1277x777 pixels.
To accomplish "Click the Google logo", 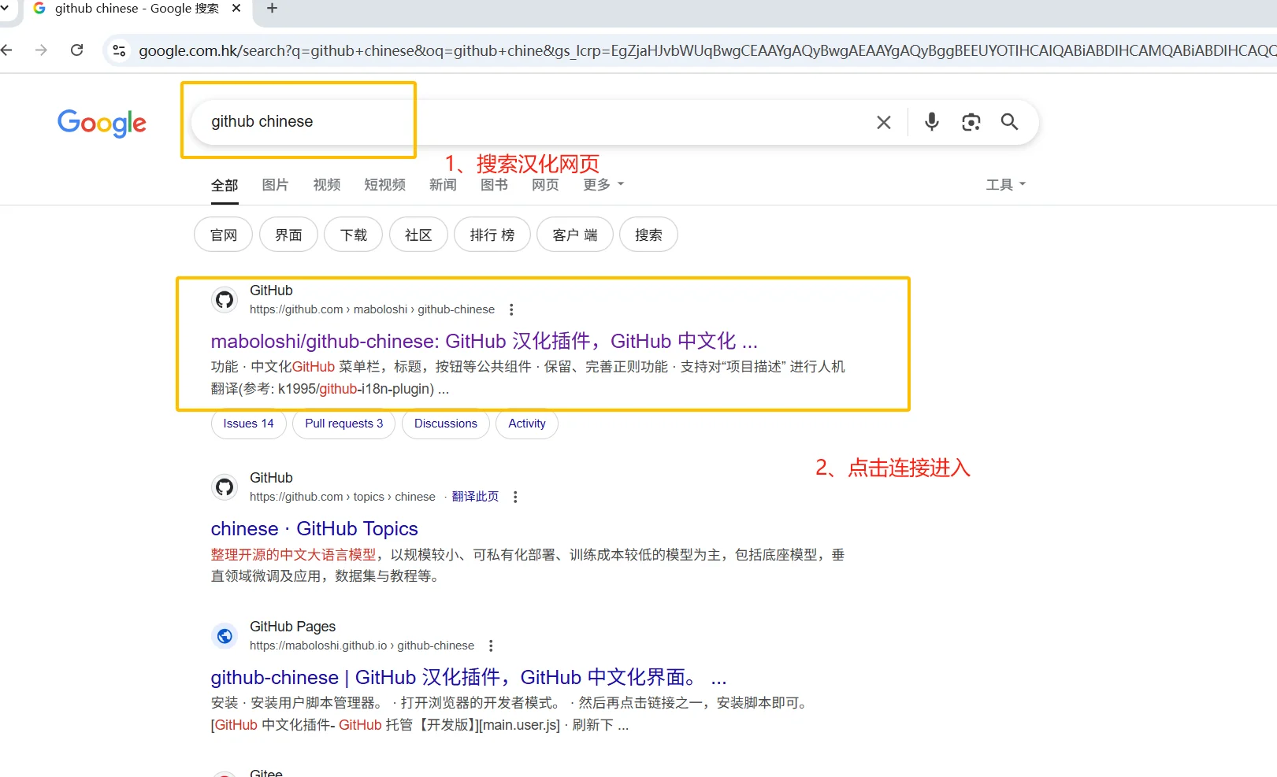I will click(x=102, y=123).
